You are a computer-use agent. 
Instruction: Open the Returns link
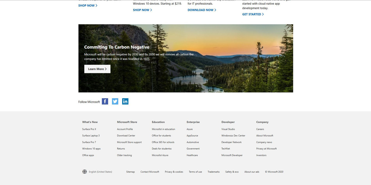click(x=121, y=149)
